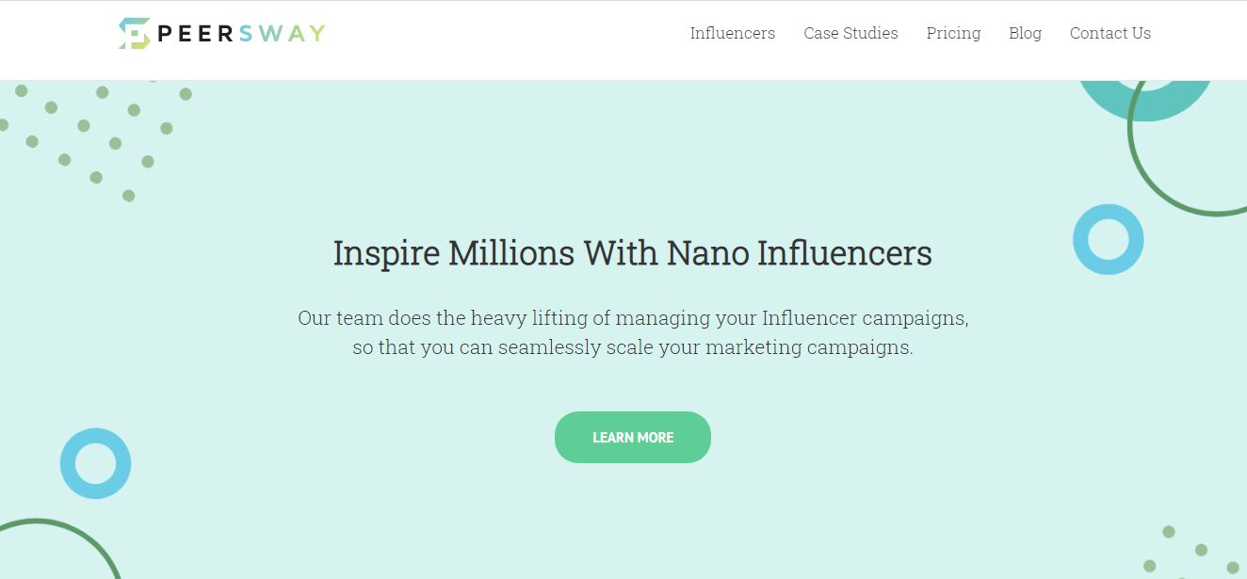Click the PeerSway arrow logo icon
The image size is (1247, 579).
click(x=135, y=33)
